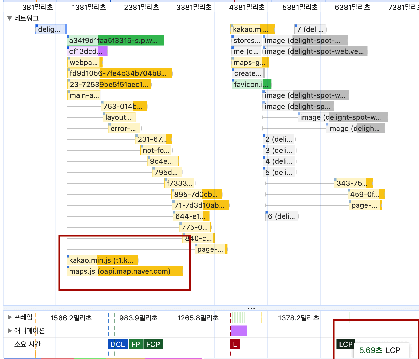Click the green a34f9d1faa5f3315 font request
The image size is (419, 359).
115,40
